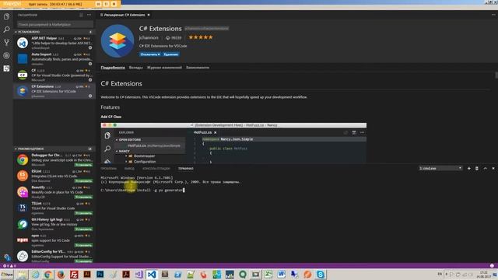498x280 pixels.
Task: Install the Git History extension
Action: click(x=83, y=229)
